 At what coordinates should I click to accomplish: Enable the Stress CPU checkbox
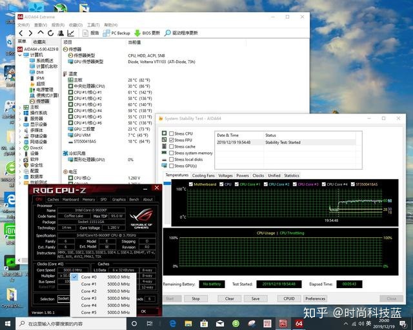pos(172,133)
